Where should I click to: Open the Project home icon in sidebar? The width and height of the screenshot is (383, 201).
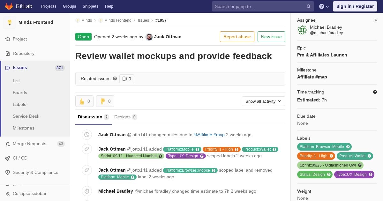pos(8,39)
